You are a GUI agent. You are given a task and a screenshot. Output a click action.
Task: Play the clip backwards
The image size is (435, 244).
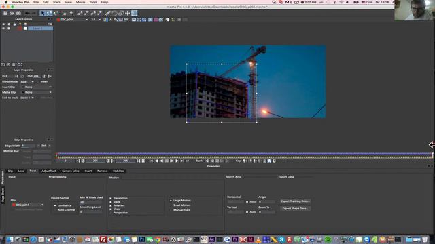pyautogui.click(x=156, y=161)
